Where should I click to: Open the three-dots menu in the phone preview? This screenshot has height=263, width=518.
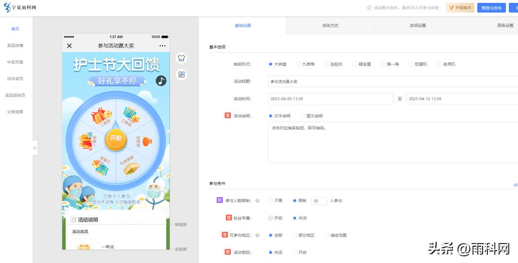[162, 46]
